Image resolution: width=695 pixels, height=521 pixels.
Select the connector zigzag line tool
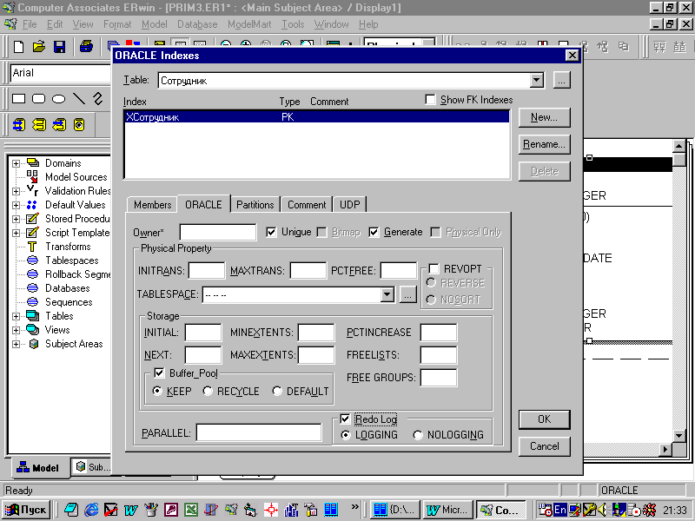tap(98, 98)
